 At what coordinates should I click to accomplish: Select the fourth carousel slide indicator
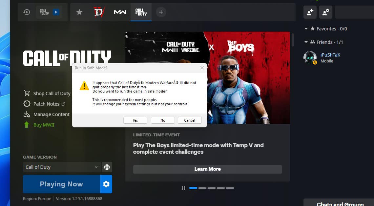coord(221,188)
